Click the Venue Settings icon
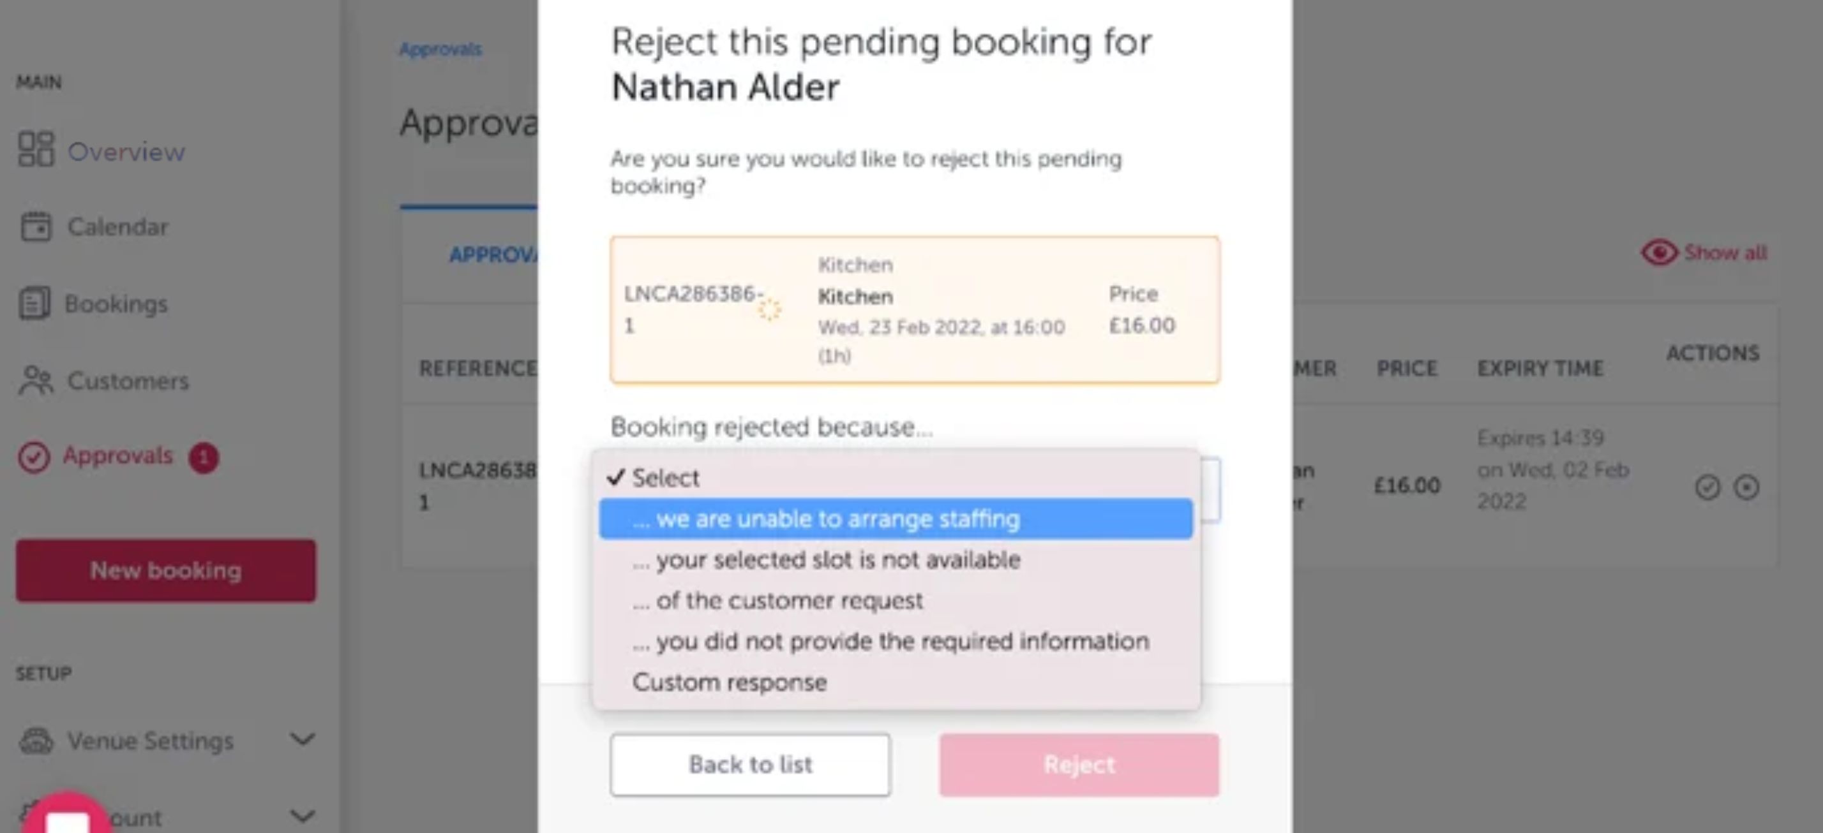 coord(35,741)
